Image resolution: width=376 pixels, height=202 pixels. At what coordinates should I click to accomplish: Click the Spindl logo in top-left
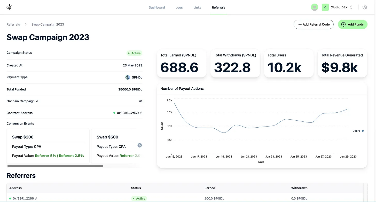[x=9, y=7]
